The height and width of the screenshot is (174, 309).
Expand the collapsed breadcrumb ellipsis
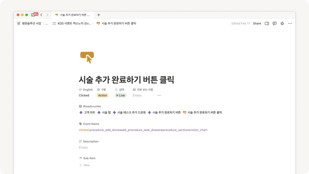46,24
